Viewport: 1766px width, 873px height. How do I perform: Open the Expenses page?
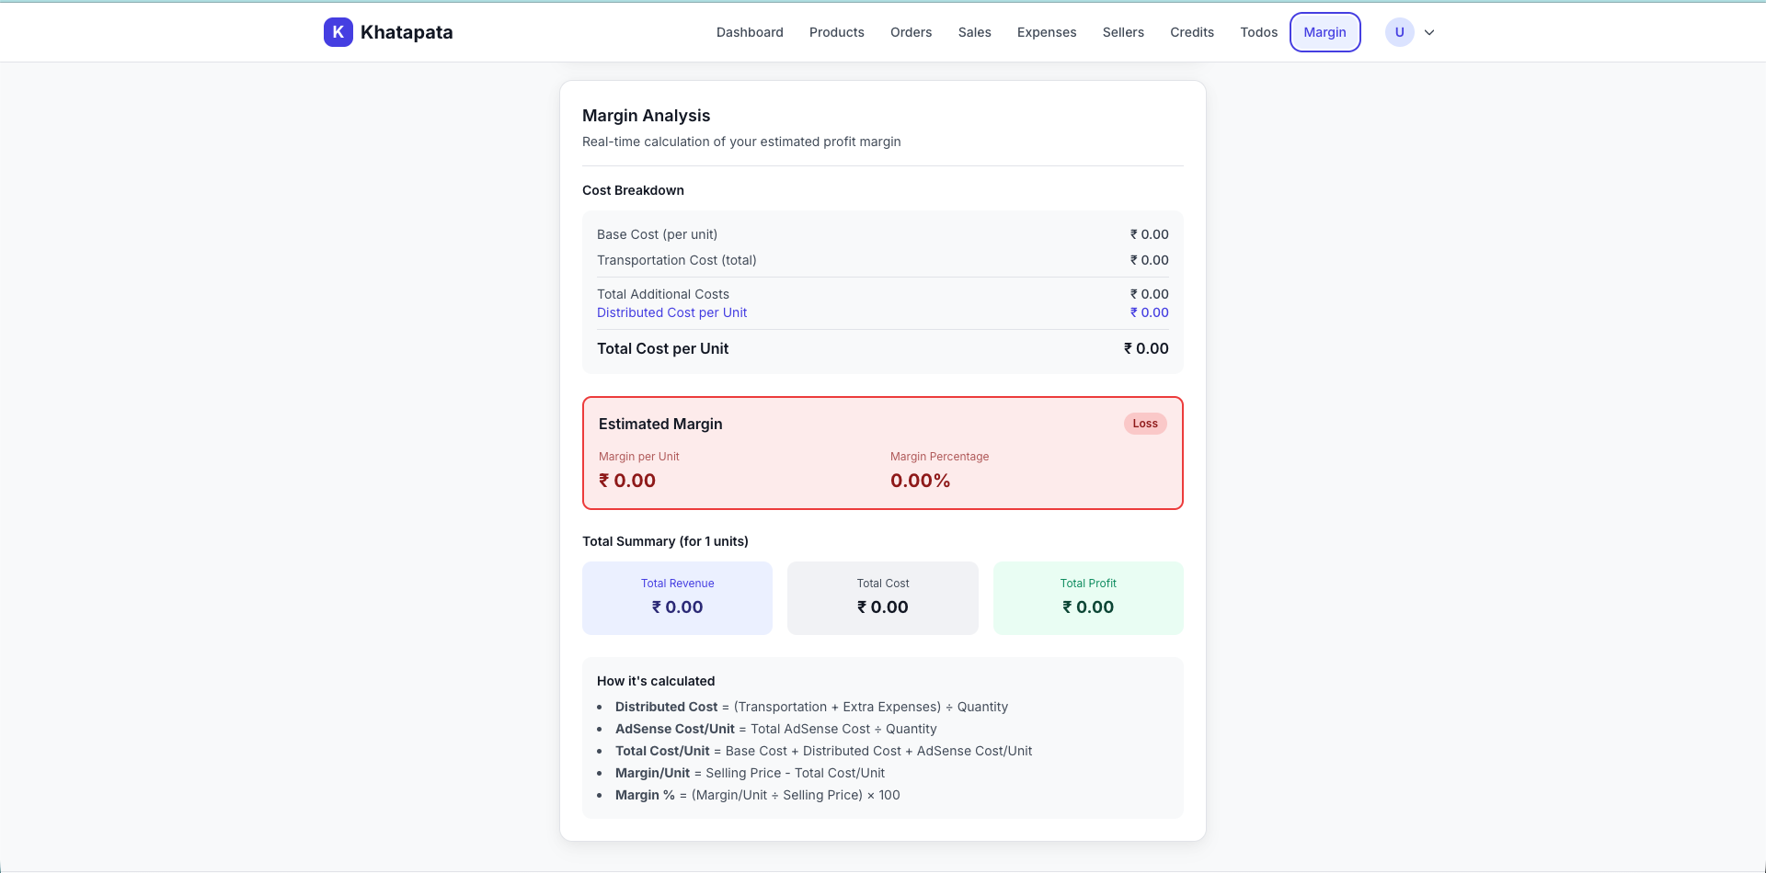[1046, 32]
